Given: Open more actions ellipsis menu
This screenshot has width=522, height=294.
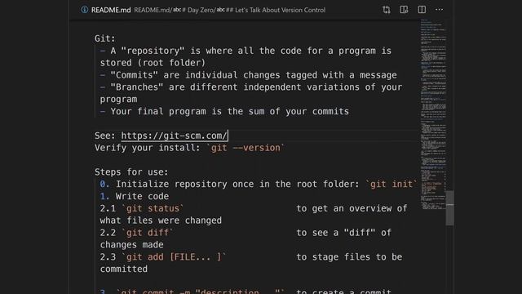Looking at the screenshot, I should point(439,10).
